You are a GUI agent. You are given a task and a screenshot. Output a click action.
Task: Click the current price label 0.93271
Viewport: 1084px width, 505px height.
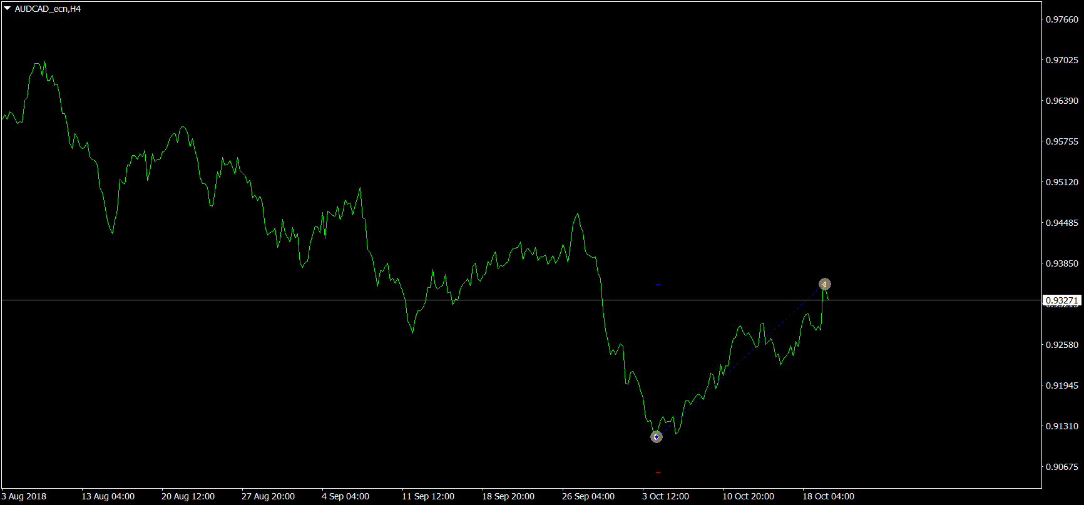(1062, 300)
